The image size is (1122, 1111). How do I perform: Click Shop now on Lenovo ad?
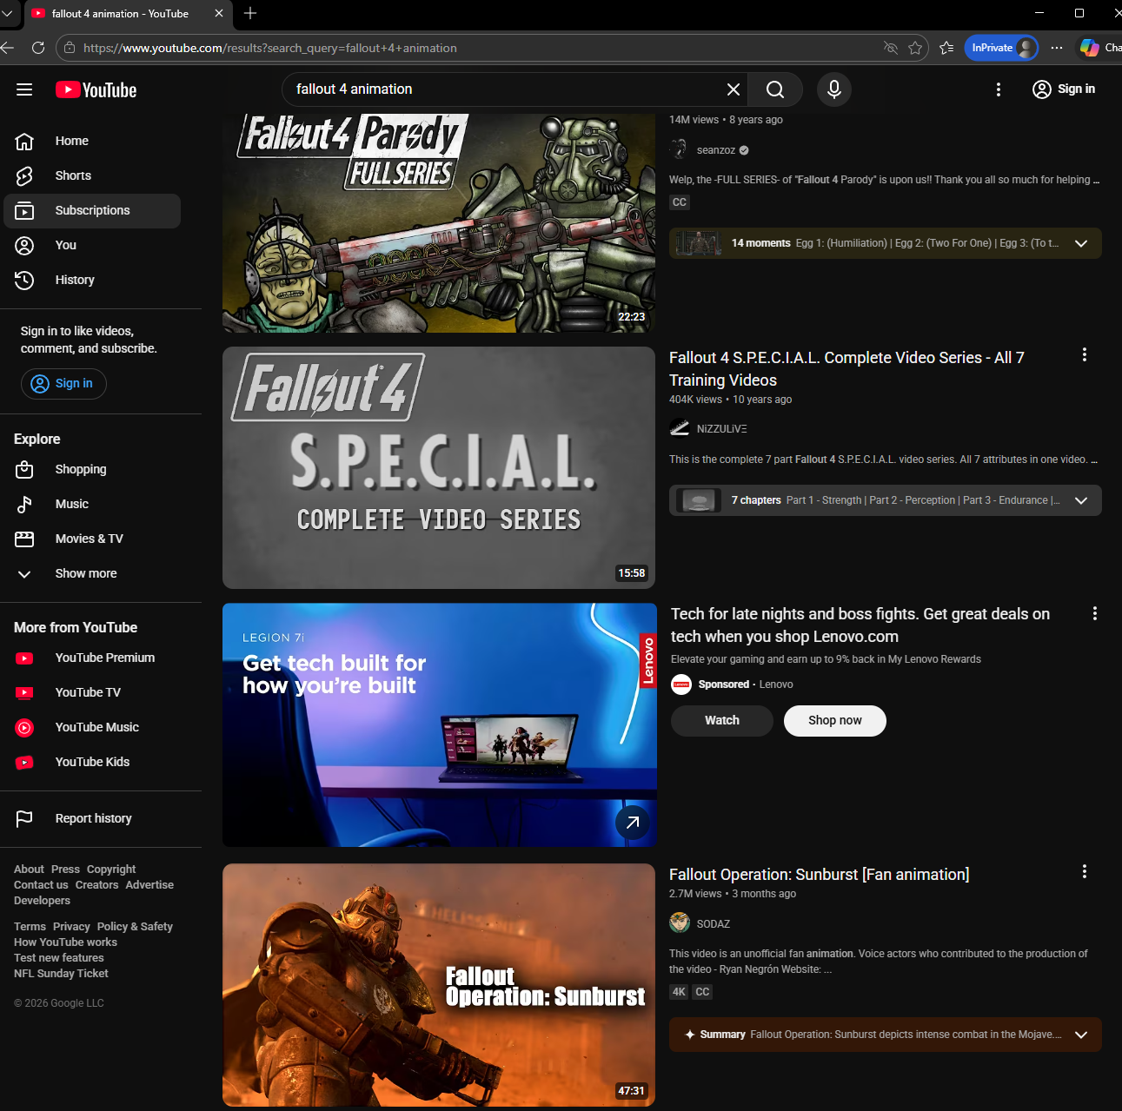tap(835, 721)
